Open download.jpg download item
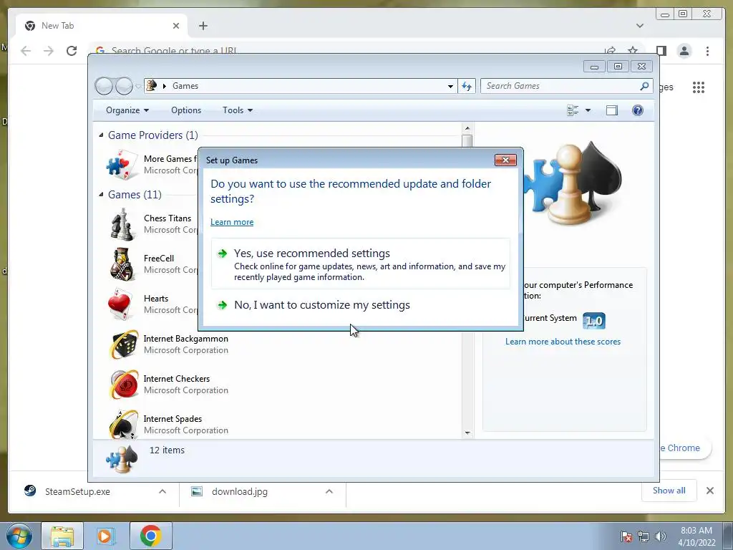This screenshot has height=550, width=733. [x=239, y=491]
